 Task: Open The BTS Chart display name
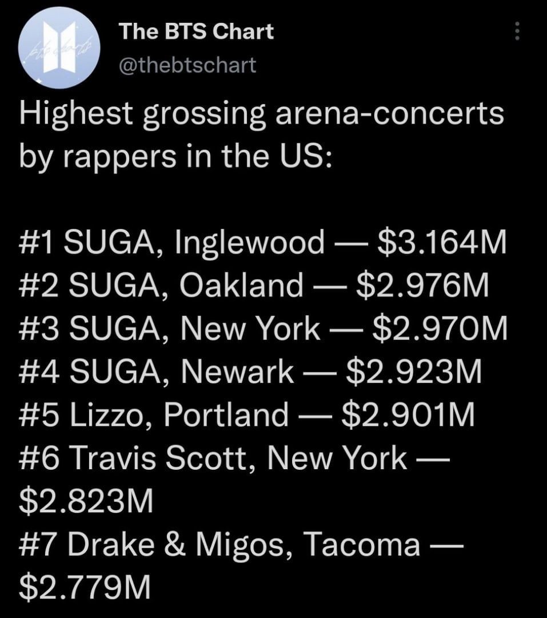pos(196,32)
